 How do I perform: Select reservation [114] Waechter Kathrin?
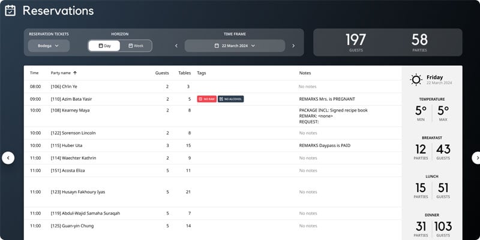pyautogui.click(x=212, y=158)
